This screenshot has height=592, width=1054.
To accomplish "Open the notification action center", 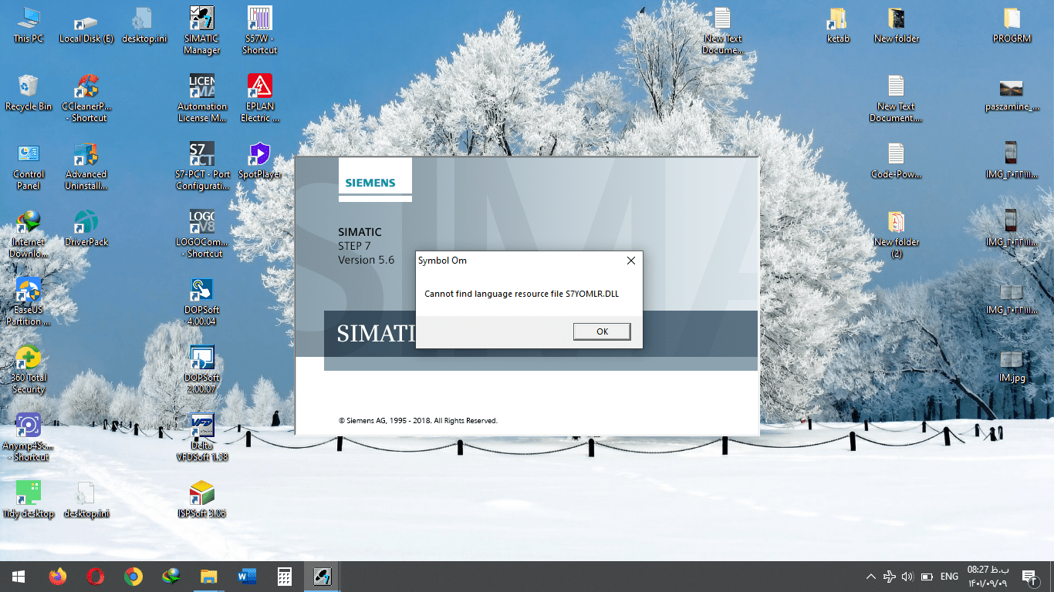I will pyautogui.click(x=1029, y=577).
